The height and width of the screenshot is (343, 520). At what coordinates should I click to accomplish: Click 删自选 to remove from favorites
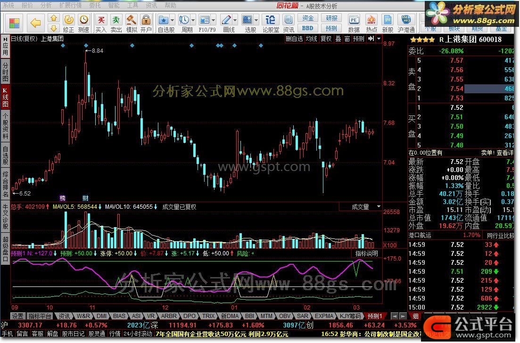coord(294,39)
